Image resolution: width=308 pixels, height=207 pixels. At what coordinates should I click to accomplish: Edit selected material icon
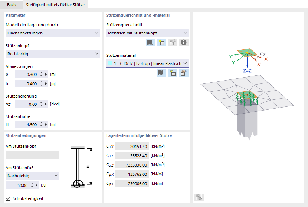point(184,73)
